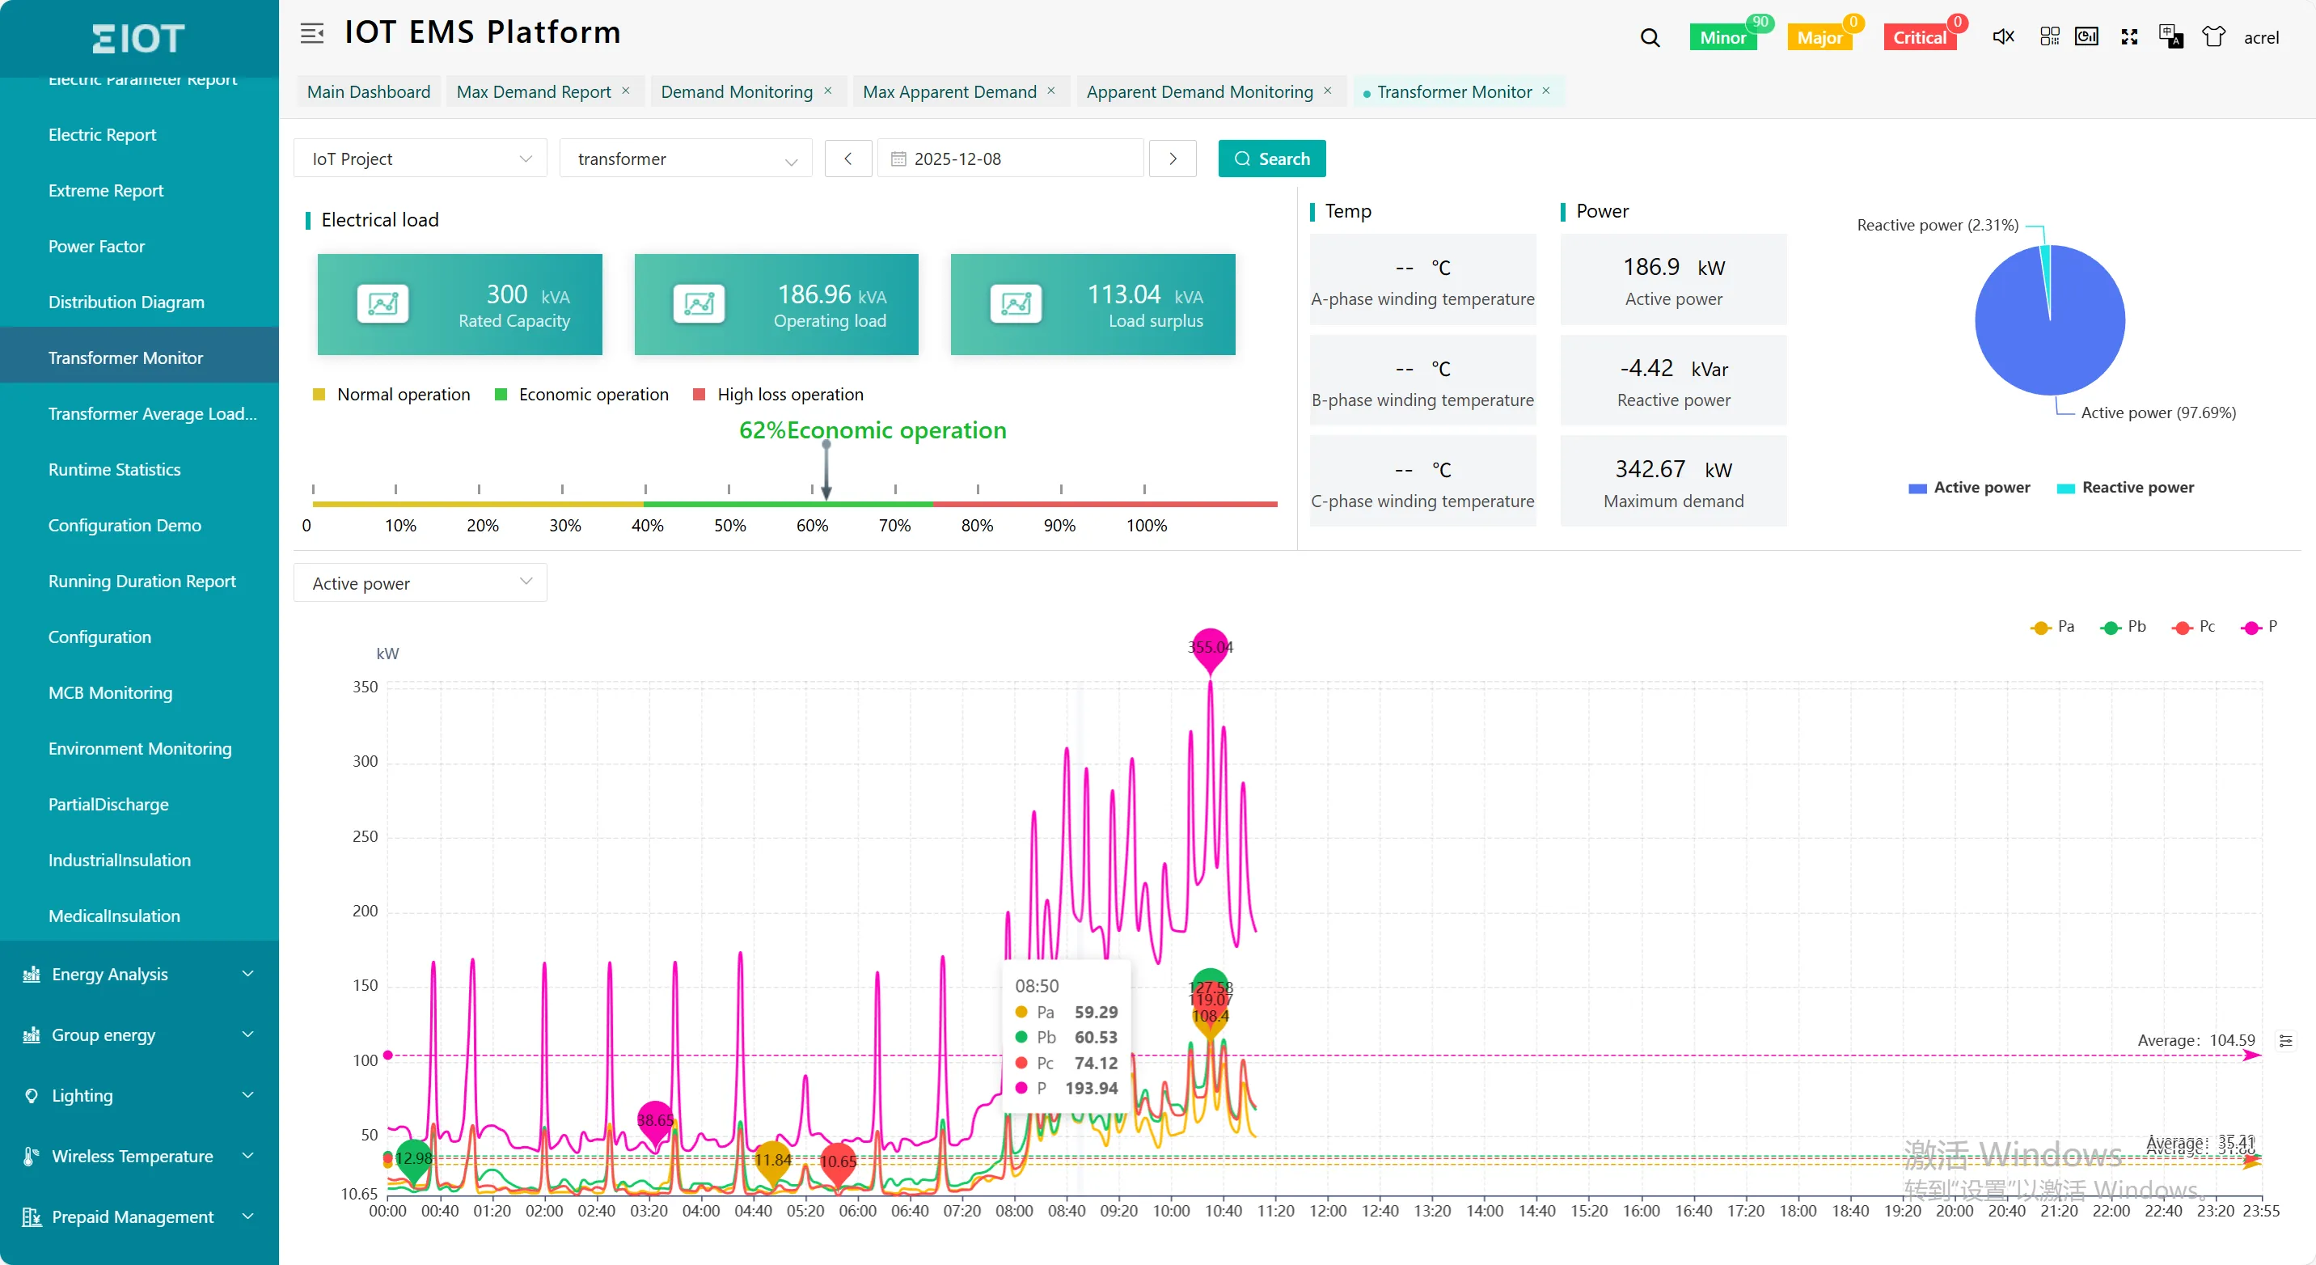Click the language translate icon
Viewport: 2316px width, 1265px height.
2170,37
